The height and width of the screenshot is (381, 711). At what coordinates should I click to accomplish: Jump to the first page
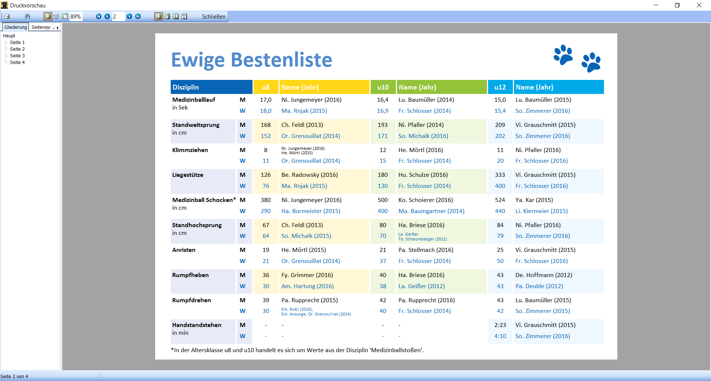tap(99, 16)
